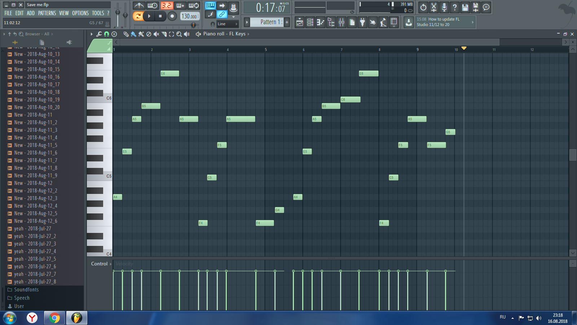This screenshot has width=577, height=325.
Task: Toggle the metronome
Action: pyautogui.click(x=139, y=5)
